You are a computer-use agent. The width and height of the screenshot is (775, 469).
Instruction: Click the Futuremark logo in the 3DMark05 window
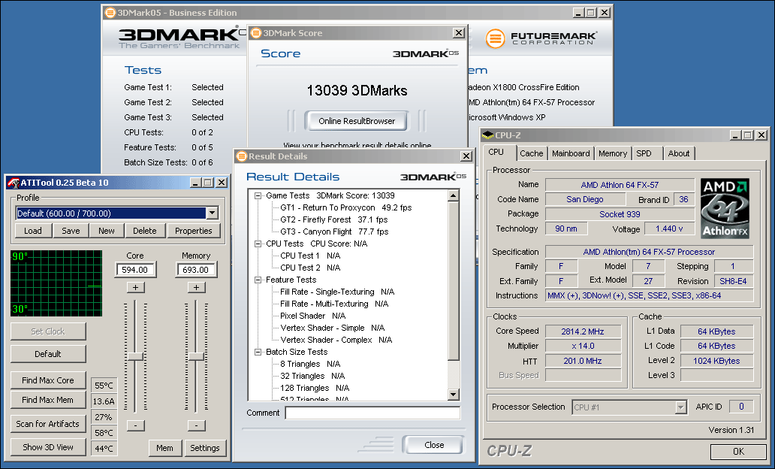541,38
